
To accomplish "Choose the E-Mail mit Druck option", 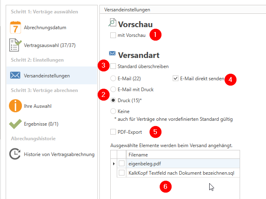I will pos(113,89).
